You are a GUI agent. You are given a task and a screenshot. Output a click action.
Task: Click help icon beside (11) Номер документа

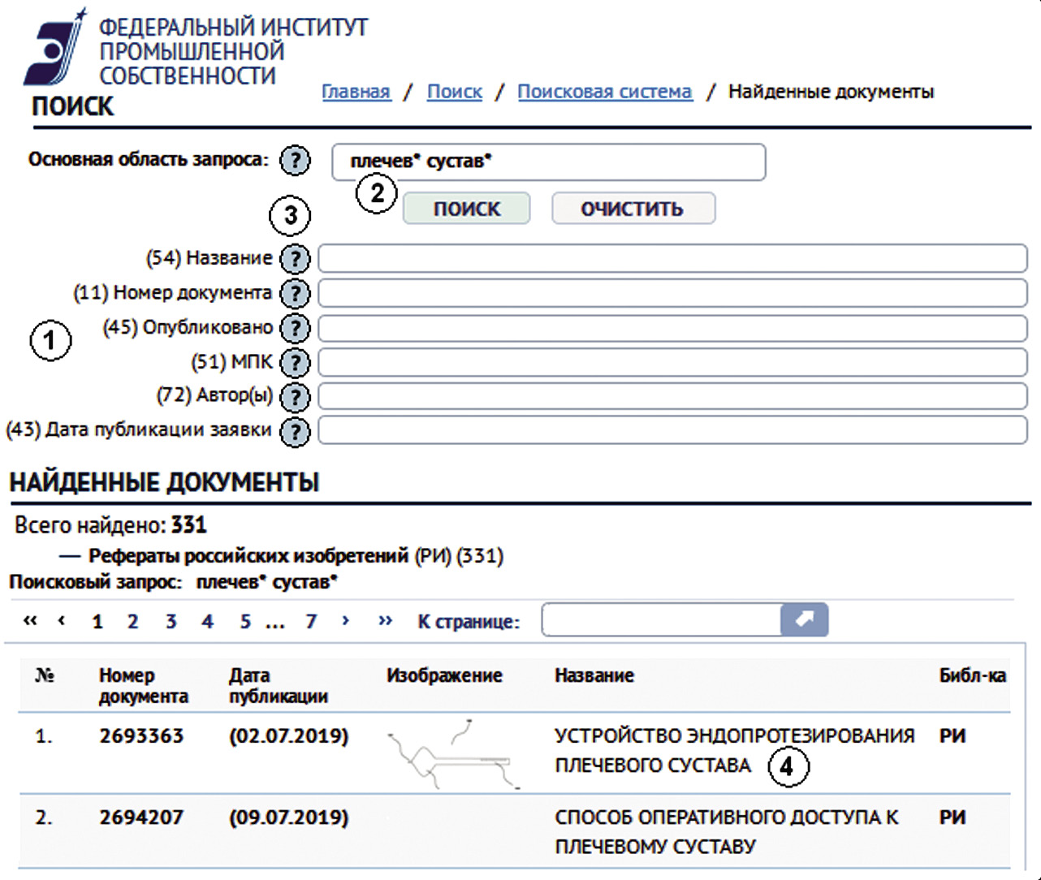295,293
